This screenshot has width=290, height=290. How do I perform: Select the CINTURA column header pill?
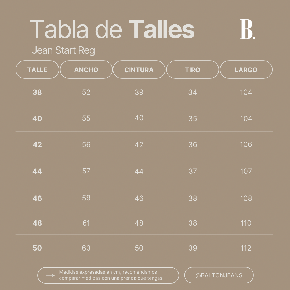[x=139, y=70]
